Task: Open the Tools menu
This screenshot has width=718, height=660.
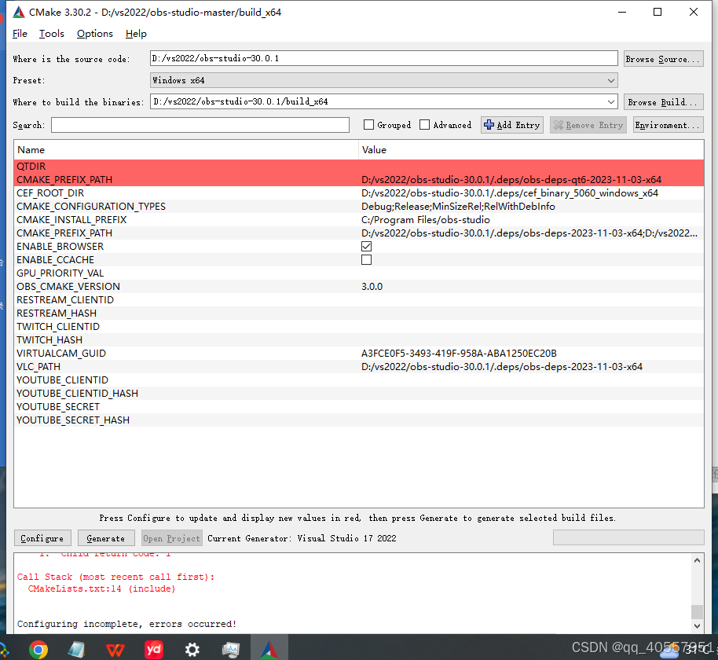Action: [x=51, y=34]
